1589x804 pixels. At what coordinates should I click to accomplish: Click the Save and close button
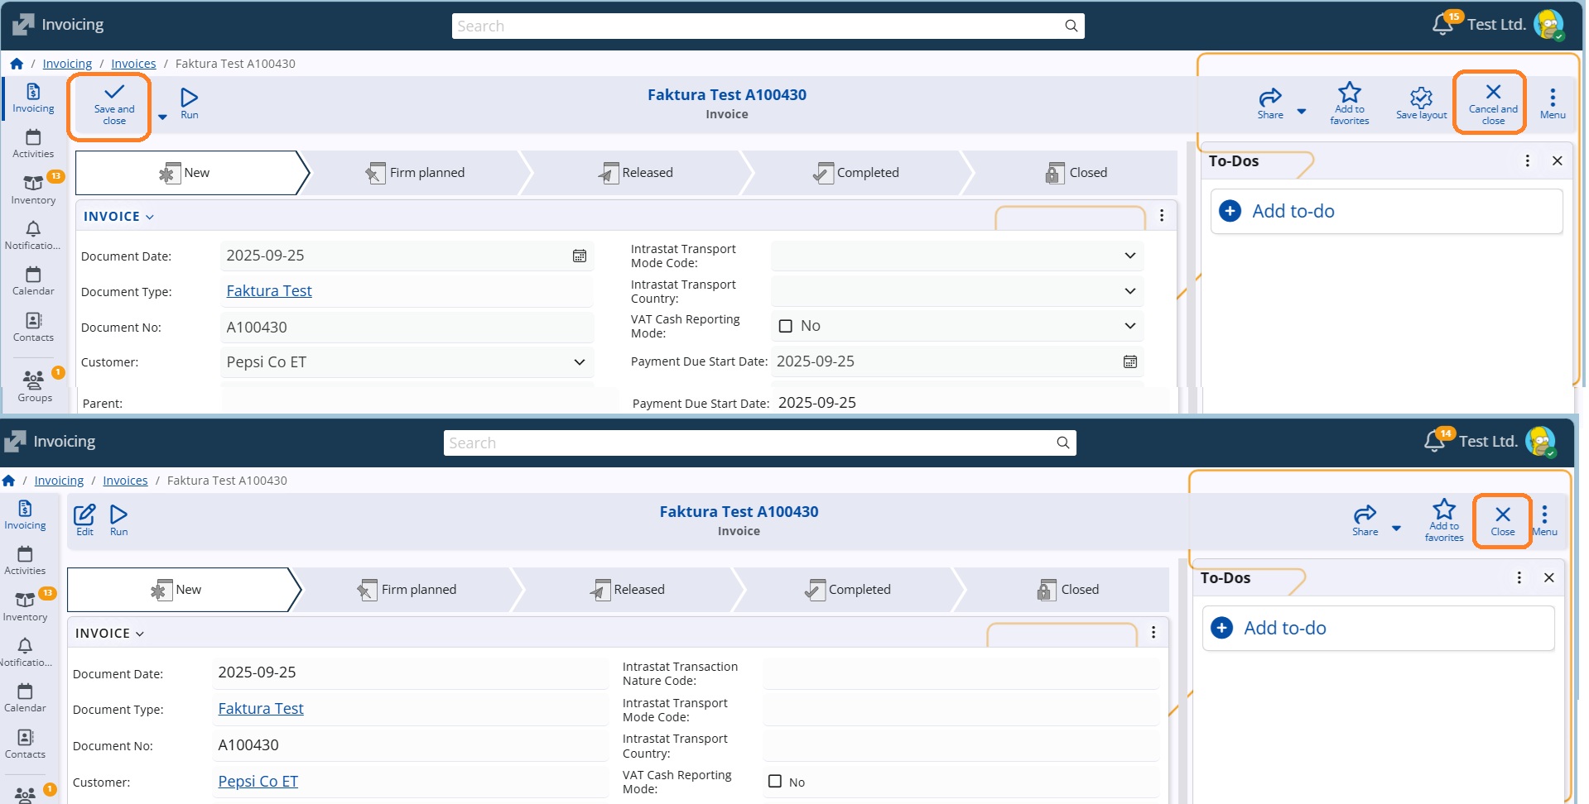click(114, 105)
